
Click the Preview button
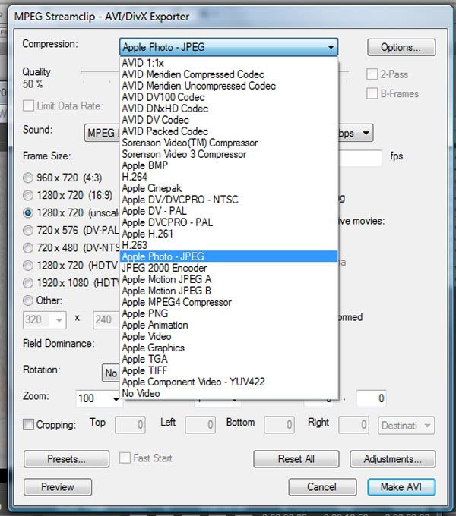[x=58, y=487]
